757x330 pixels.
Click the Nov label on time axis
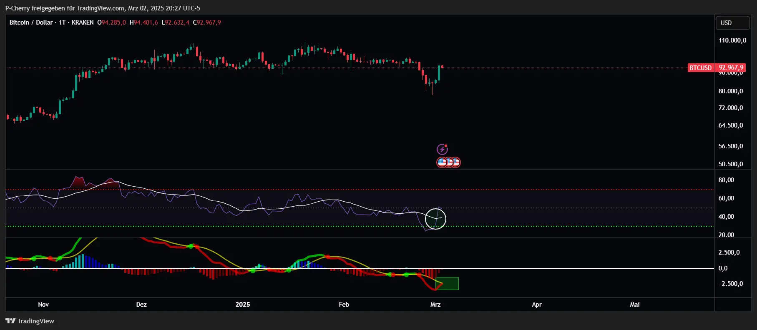pos(43,305)
